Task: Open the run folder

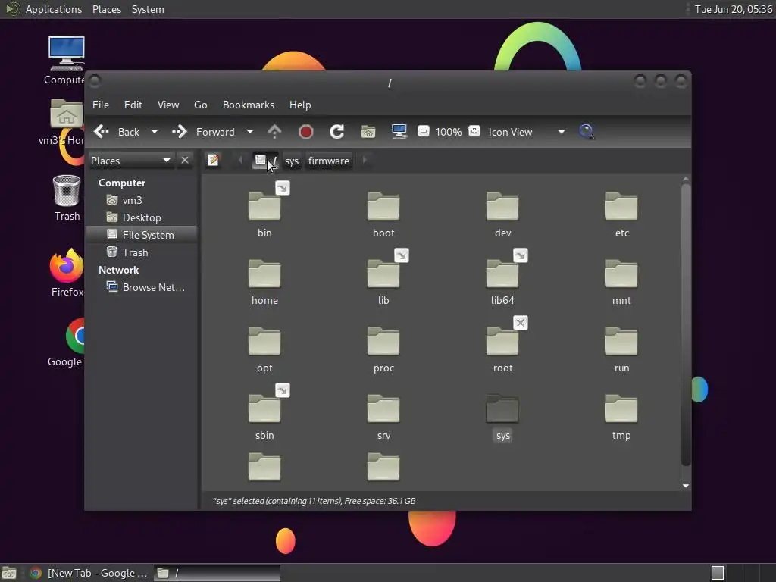Action: tap(621, 342)
